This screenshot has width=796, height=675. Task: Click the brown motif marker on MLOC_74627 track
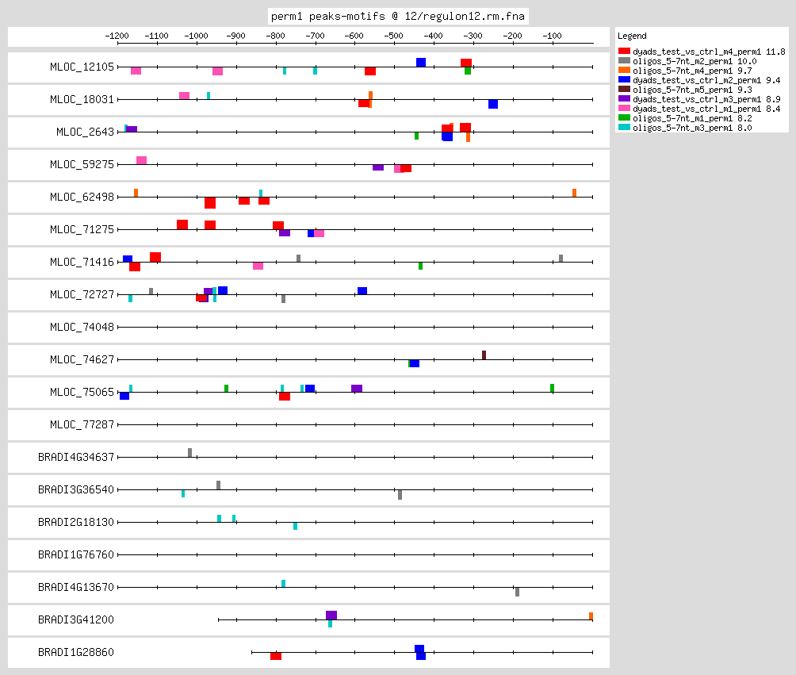(x=484, y=355)
